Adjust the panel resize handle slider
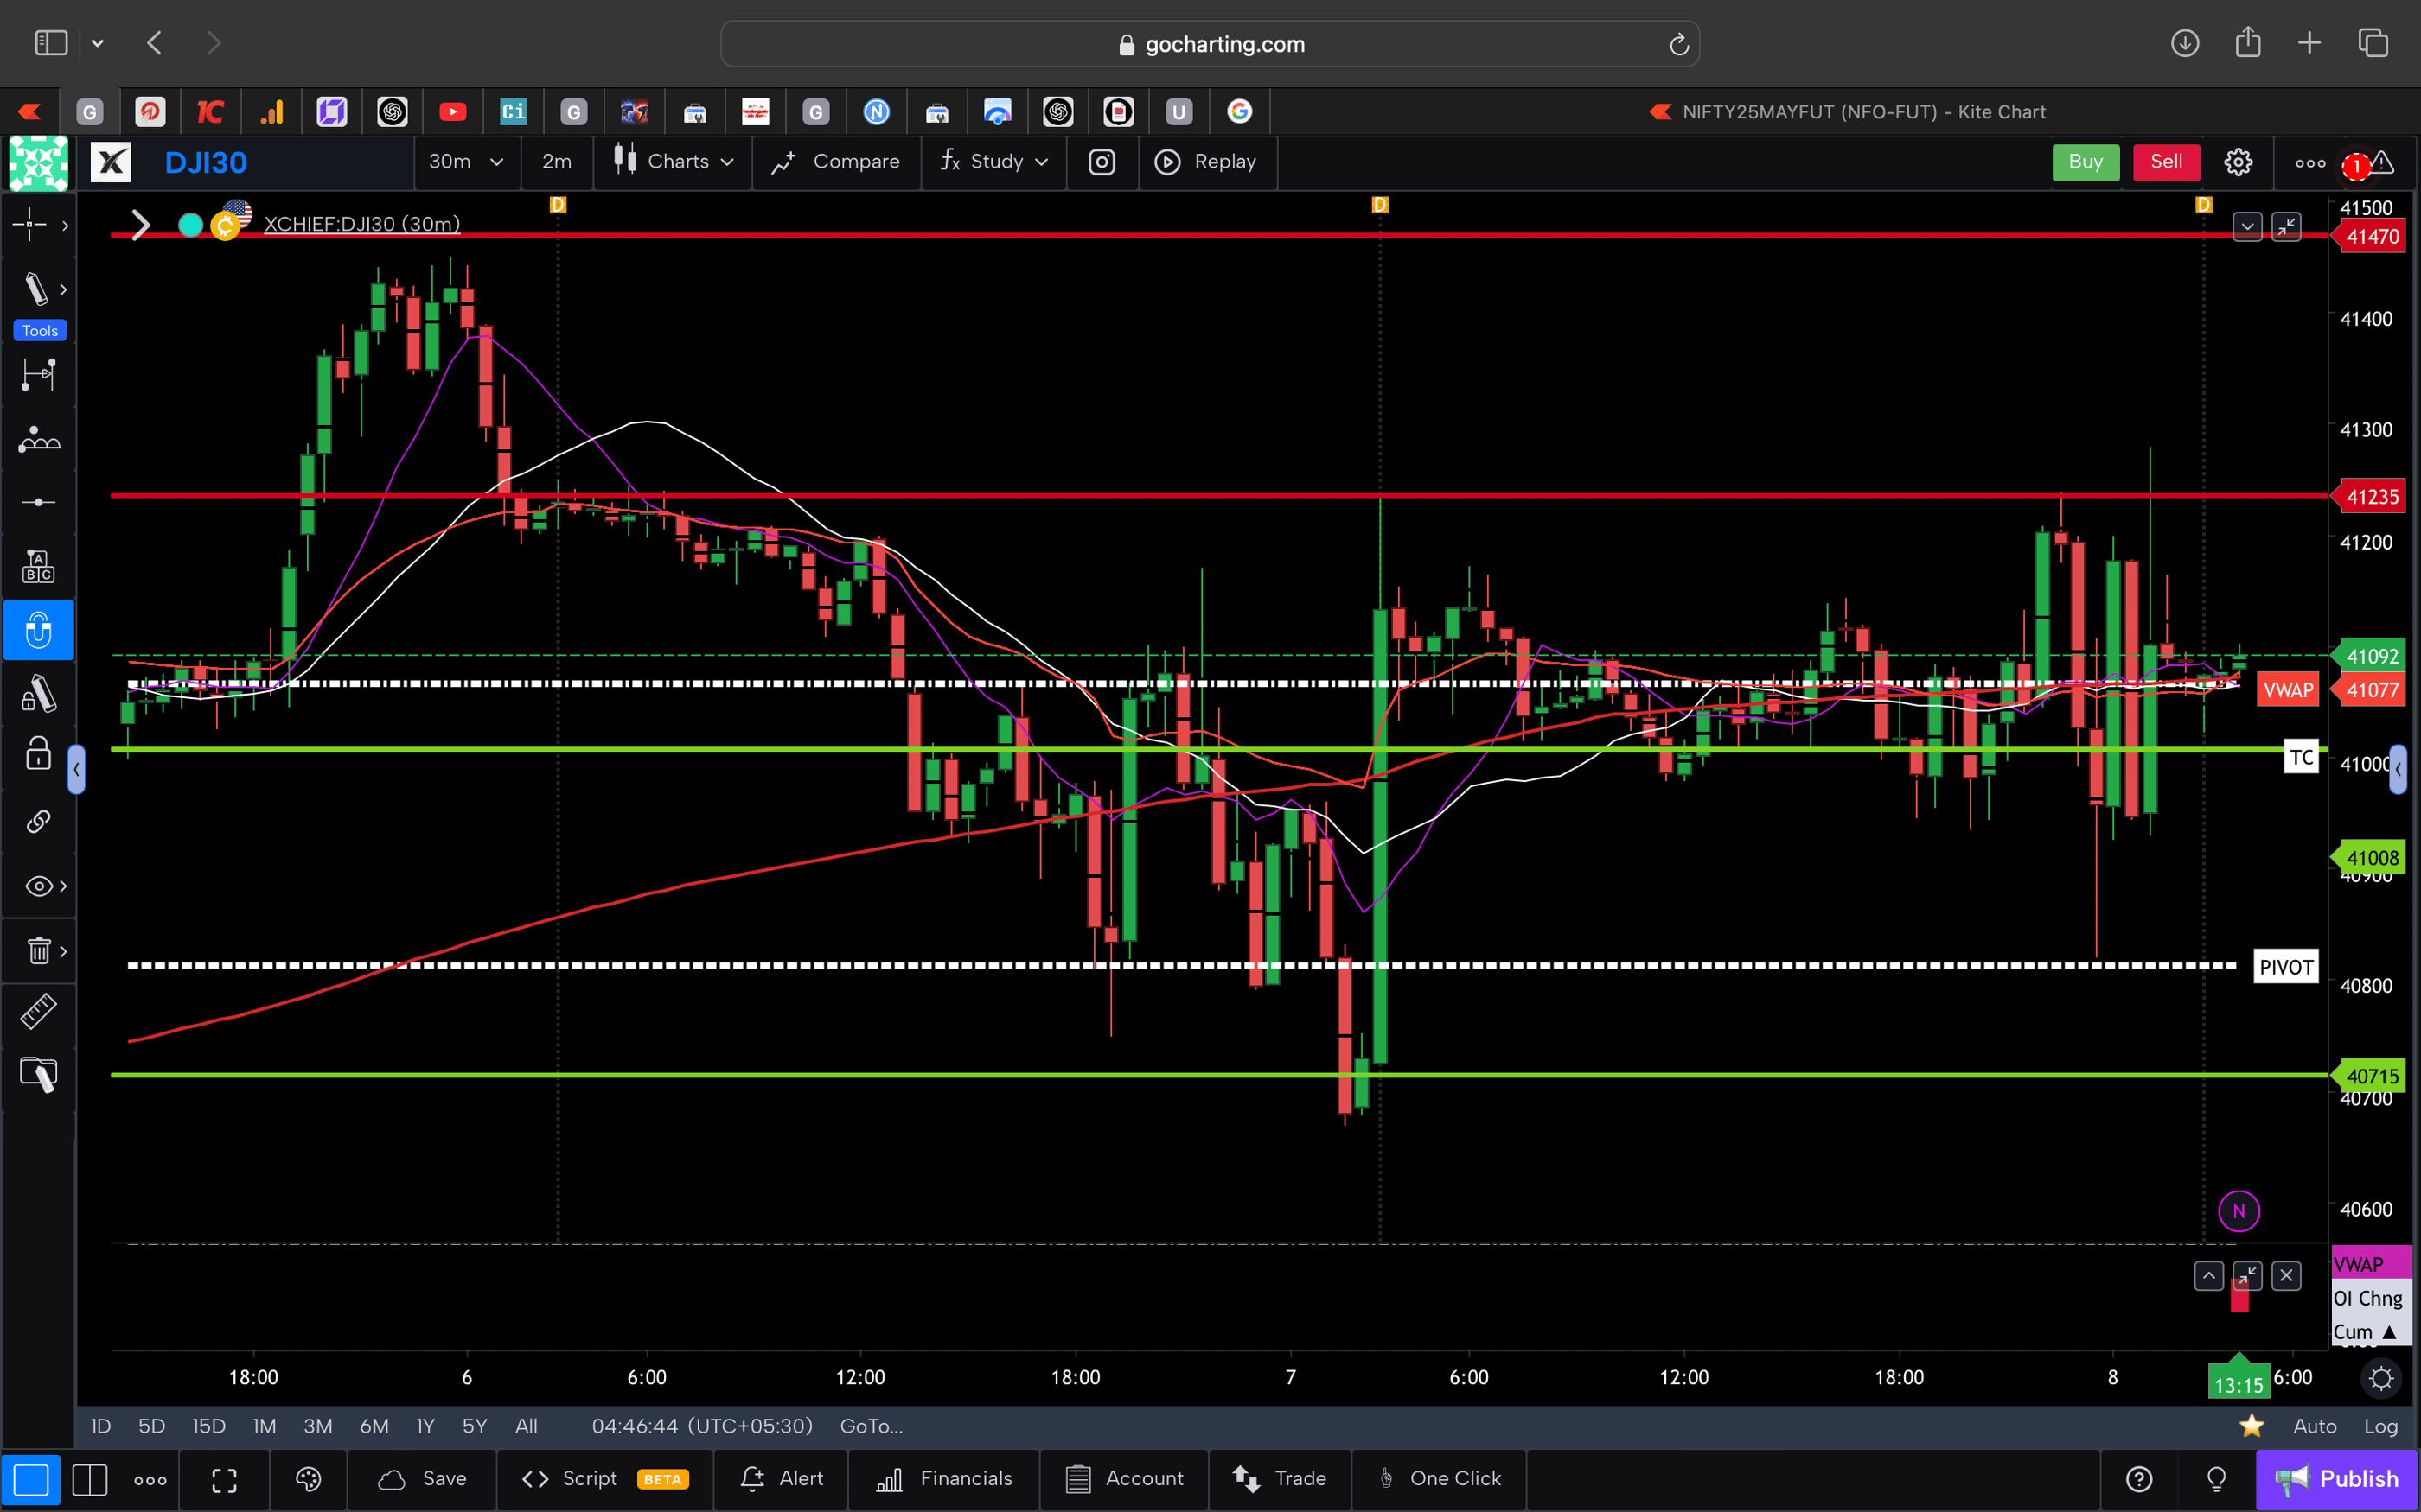Screen dimensions: 2421x1512 (76, 769)
